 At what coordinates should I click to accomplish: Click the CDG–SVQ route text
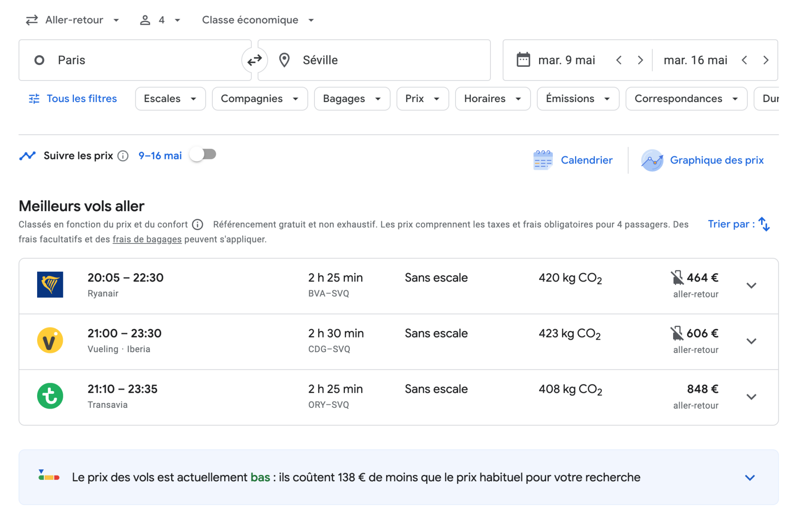point(329,349)
